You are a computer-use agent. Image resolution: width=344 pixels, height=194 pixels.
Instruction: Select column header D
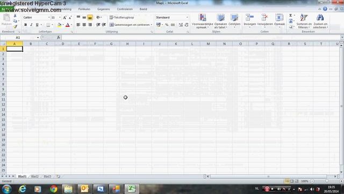tap(63, 44)
